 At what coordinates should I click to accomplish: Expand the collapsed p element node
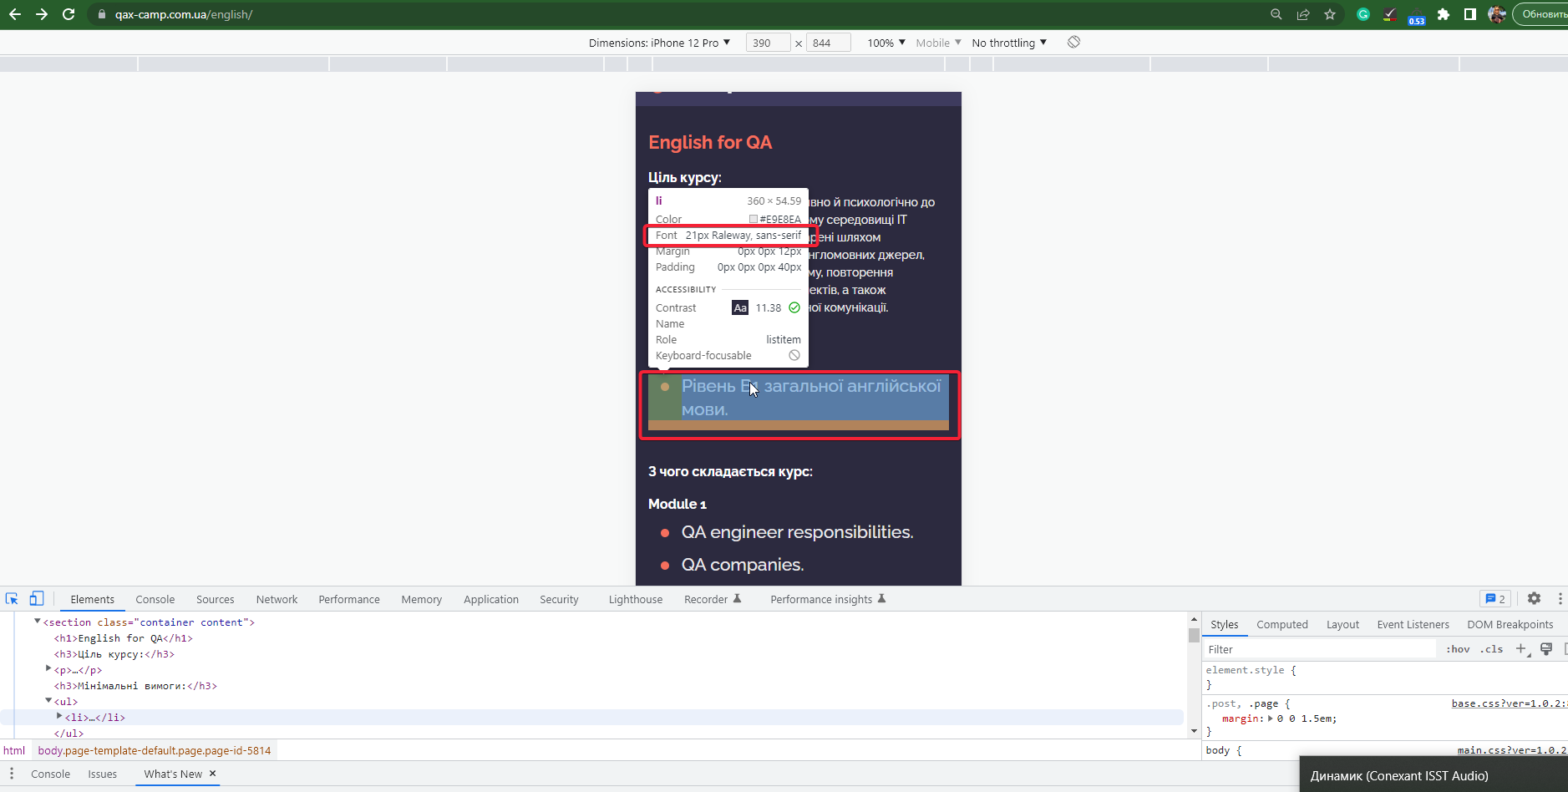[x=48, y=669]
